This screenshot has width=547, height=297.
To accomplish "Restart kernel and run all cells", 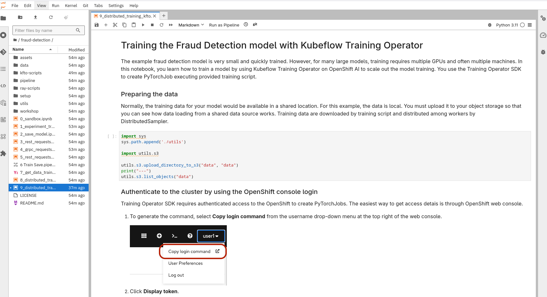I will click(171, 25).
